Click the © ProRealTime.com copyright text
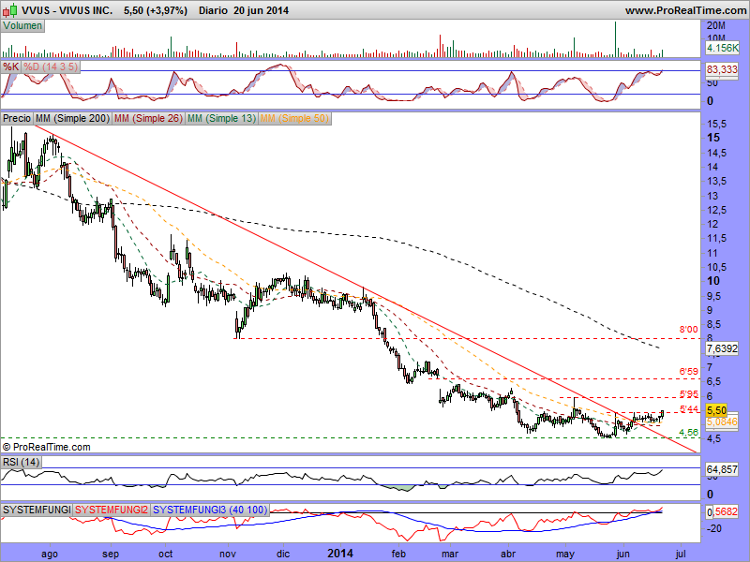The image size is (750, 562). click(46, 448)
